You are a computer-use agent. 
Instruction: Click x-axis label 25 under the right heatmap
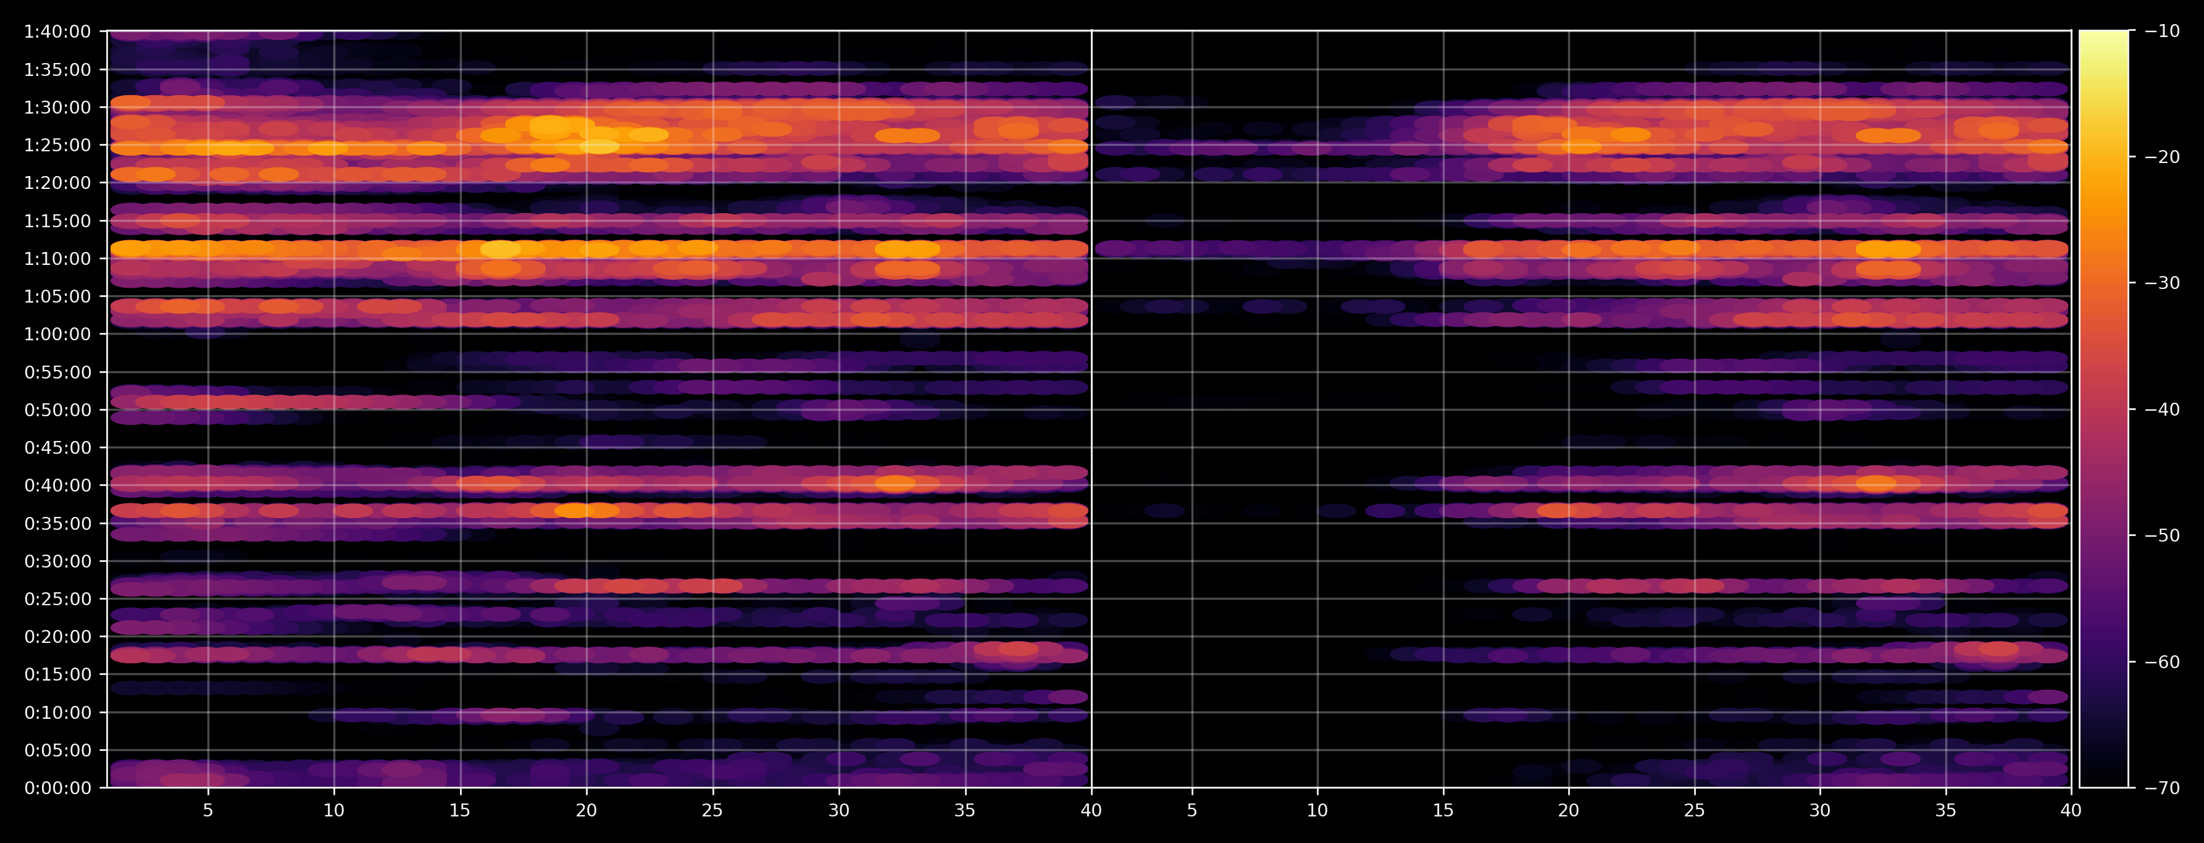[x=1694, y=810]
